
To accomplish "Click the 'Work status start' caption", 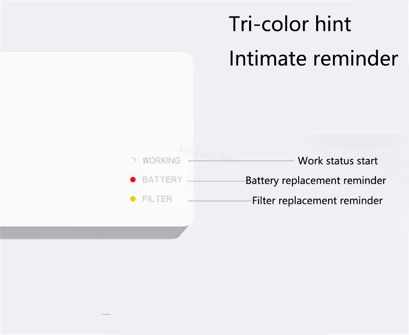I will coord(338,161).
